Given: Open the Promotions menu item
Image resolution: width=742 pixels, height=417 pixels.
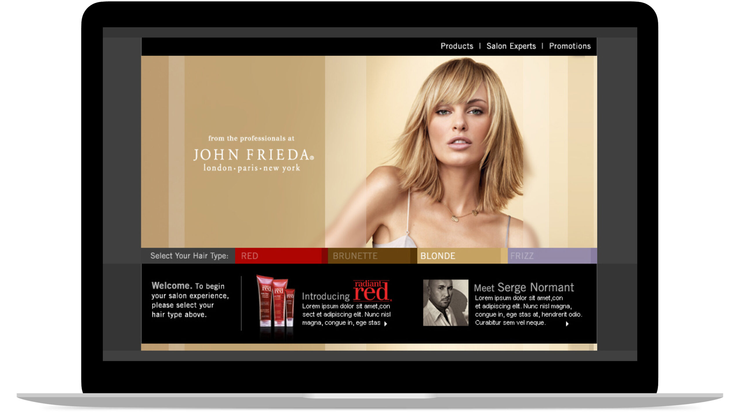Looking at the screenshot, I should (570, 46).
